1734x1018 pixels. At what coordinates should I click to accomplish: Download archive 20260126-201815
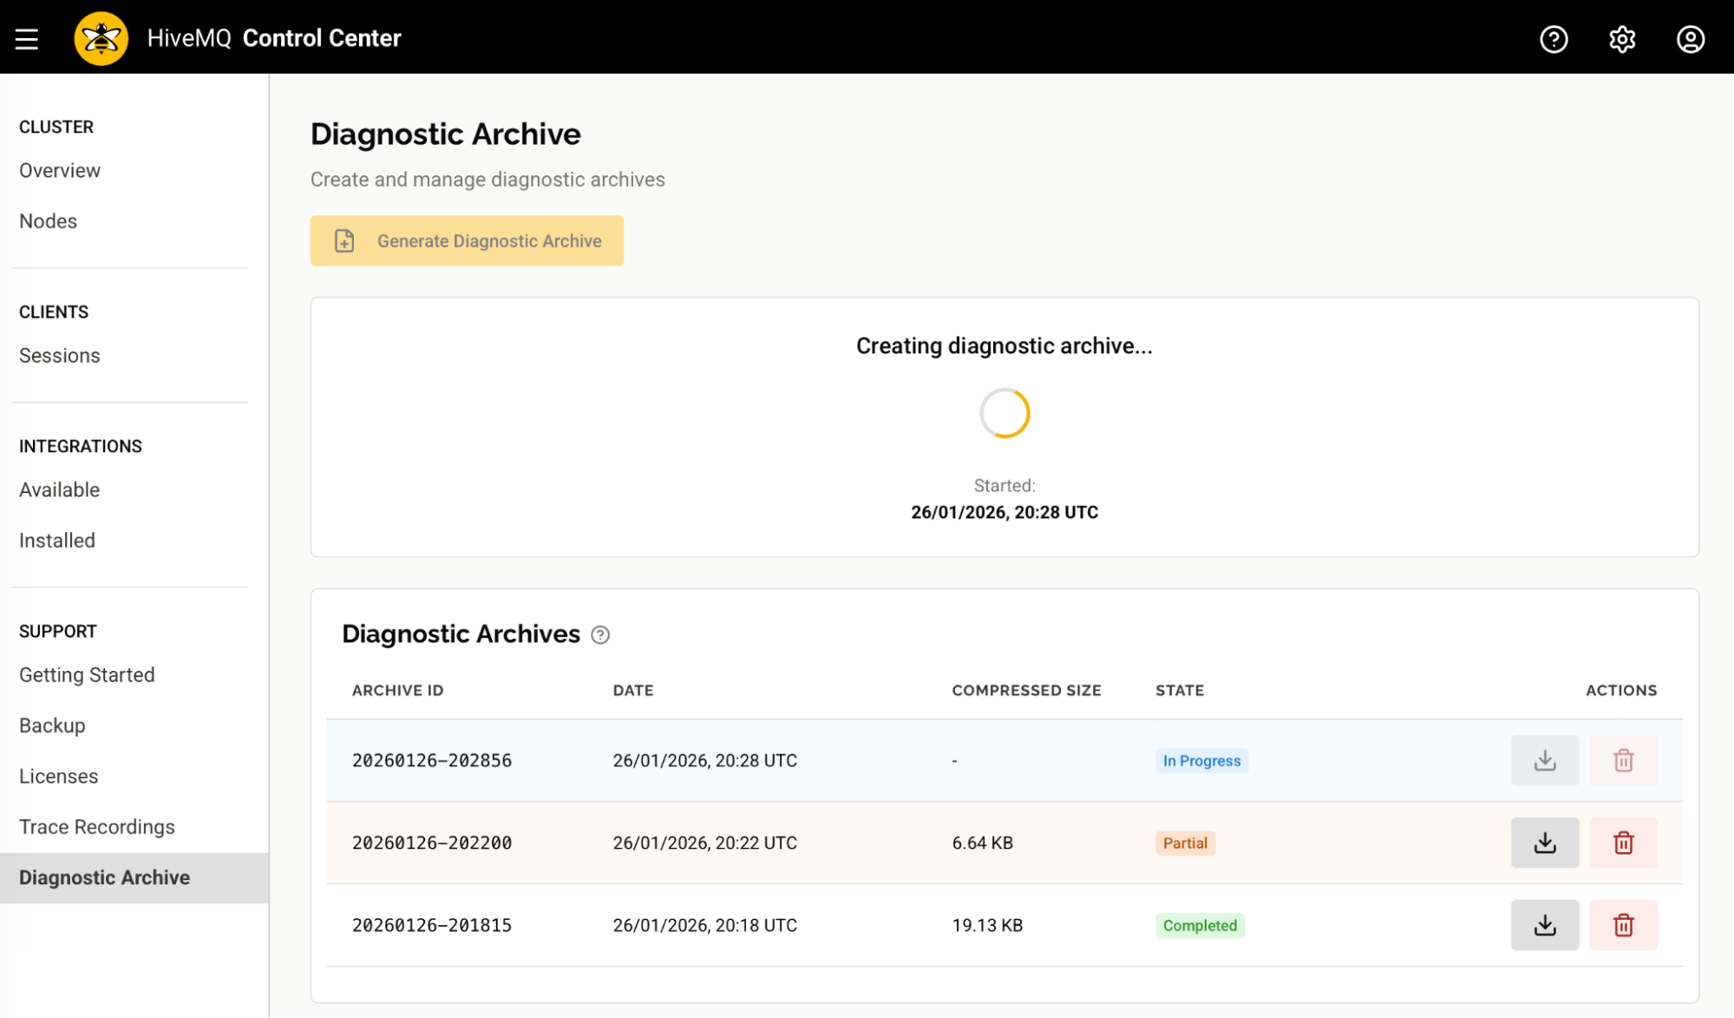tap(1545, 925)
